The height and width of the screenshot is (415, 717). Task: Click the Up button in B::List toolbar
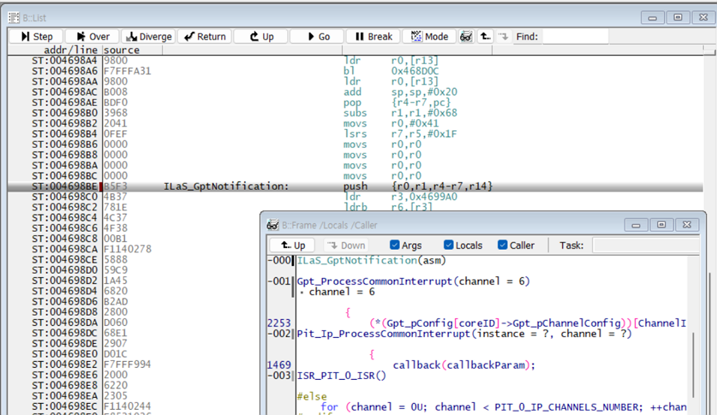pyautogui.click(x=261, y=37)
